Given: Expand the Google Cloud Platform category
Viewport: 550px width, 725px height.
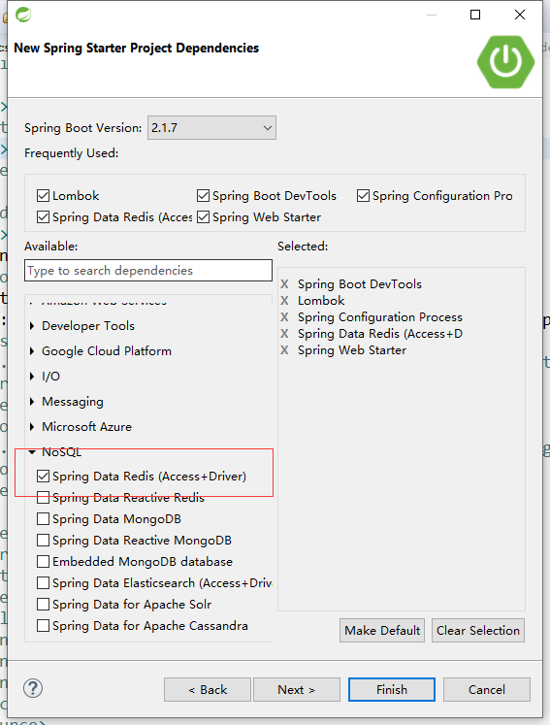Looking at the screenshot, I should coord(32,351).
